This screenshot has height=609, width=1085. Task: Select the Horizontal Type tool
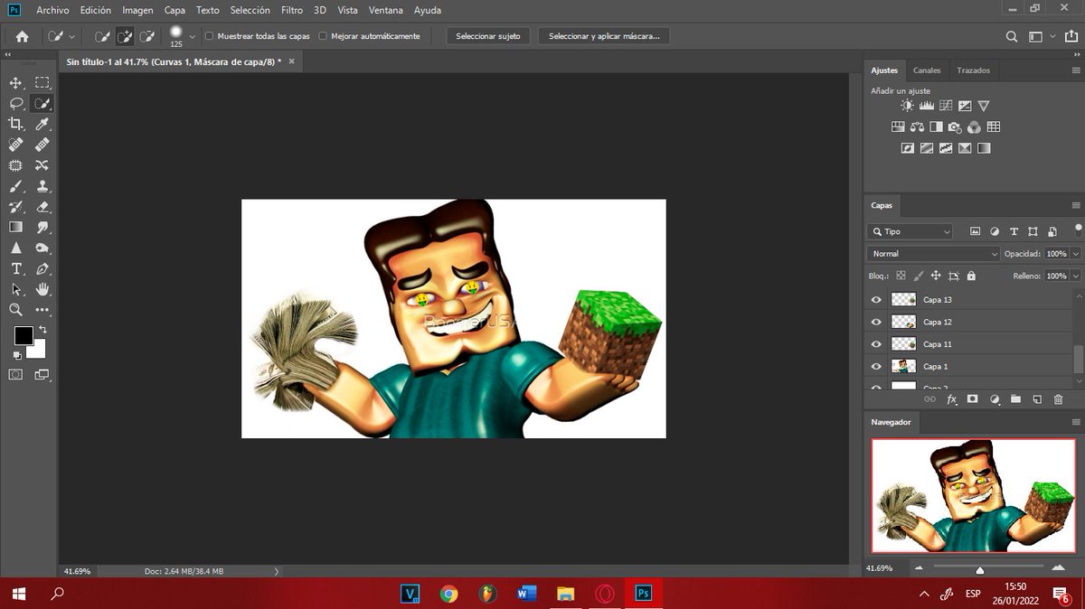click(15, 269)
